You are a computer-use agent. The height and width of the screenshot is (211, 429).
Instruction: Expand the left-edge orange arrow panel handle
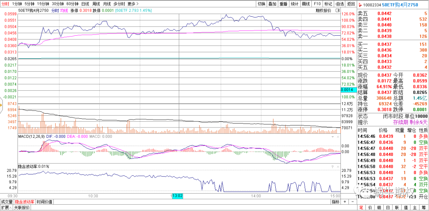[1, 105]
